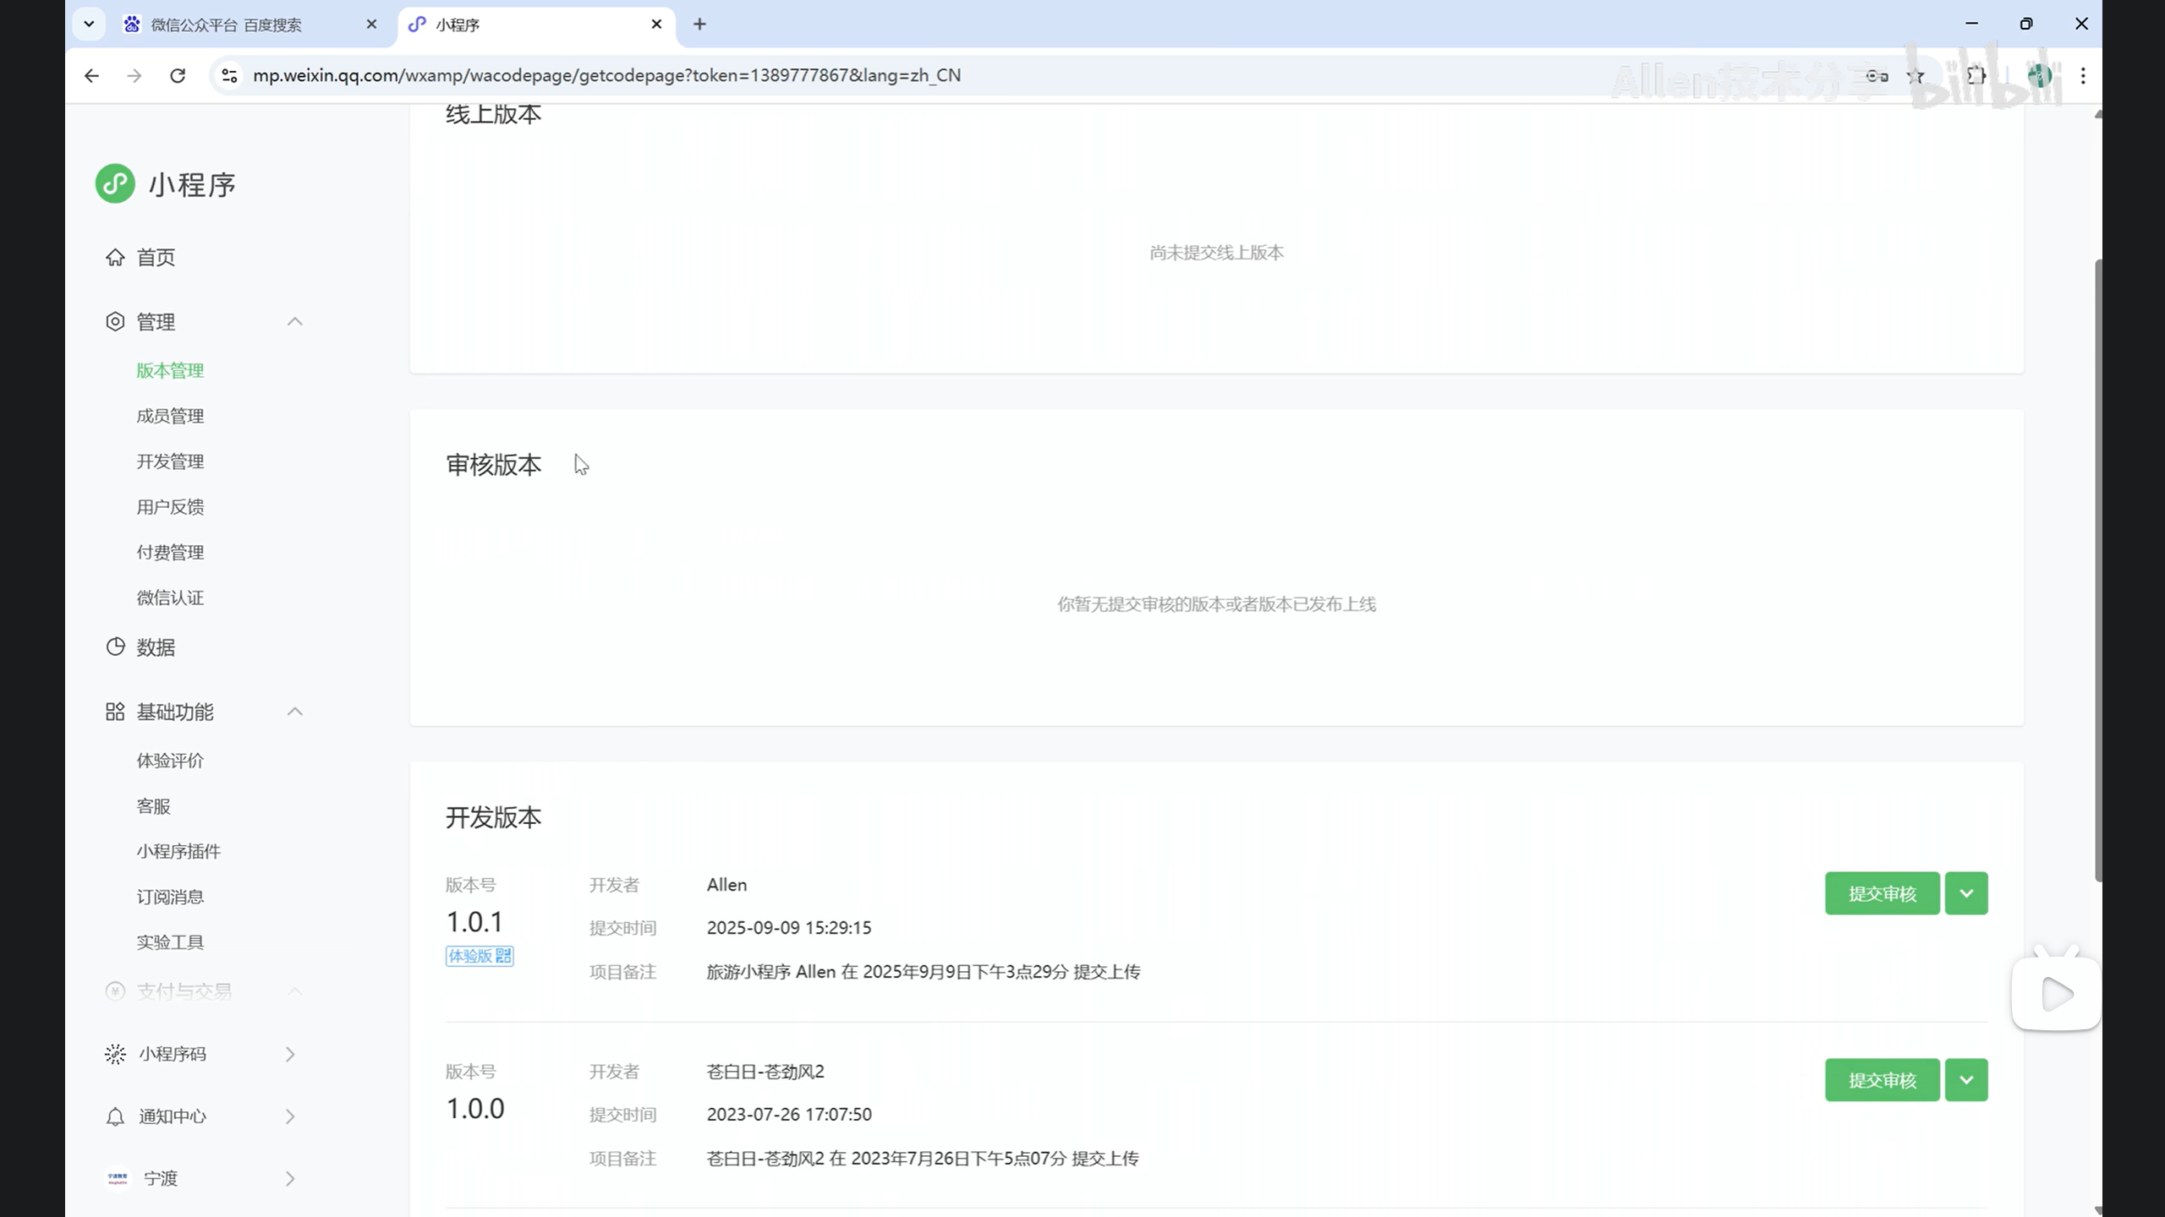2165x1217 pixels.
Task: Collapse the 基础功能 sidebar section
Action: (294, 712)
